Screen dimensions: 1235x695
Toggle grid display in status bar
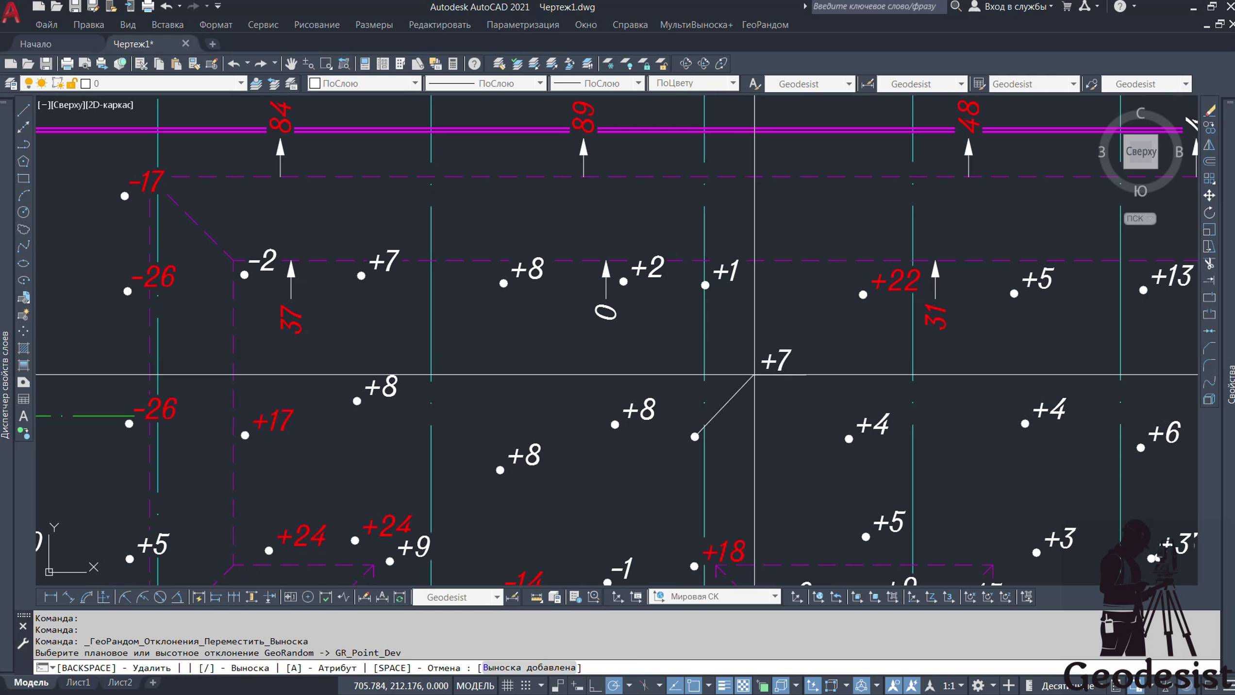point(508,685)
